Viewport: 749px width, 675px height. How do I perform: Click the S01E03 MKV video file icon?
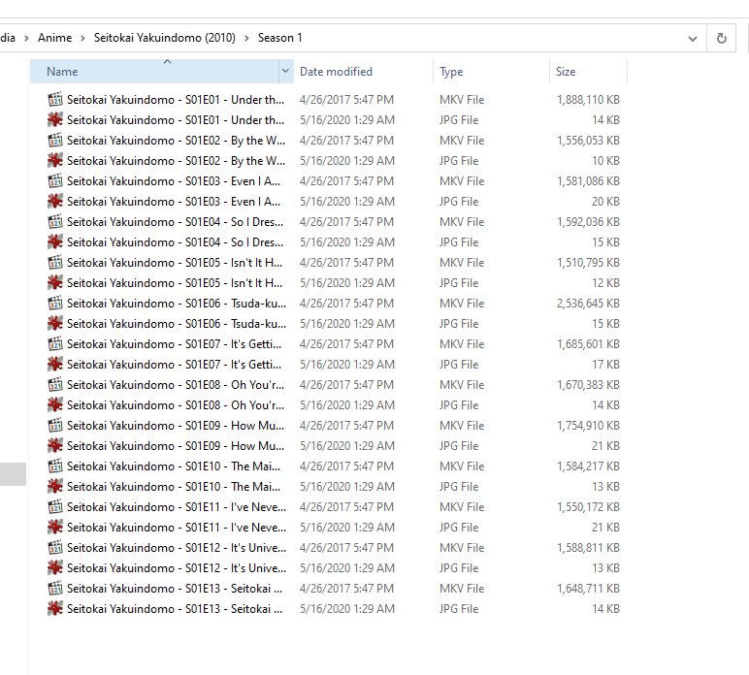(55, 181)
